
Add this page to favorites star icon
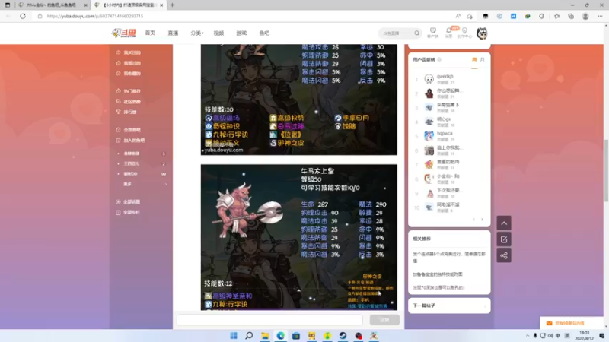pyautogui.click(x=470, y=16)
